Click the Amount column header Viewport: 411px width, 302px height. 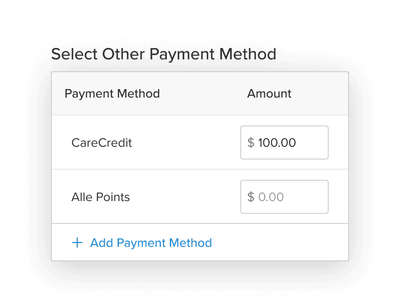point(269,93)
